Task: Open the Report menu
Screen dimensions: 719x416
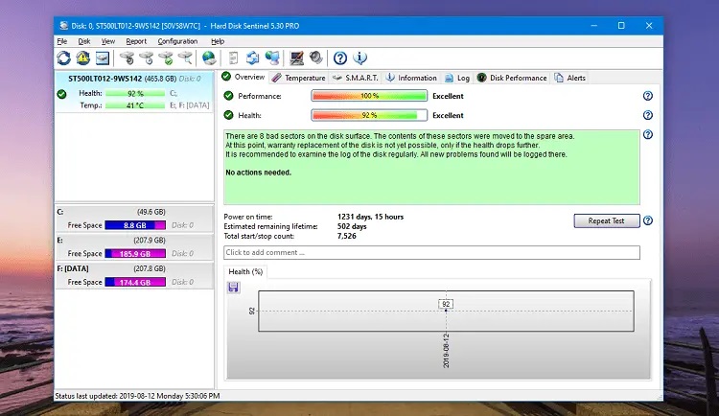Action: 136,41
